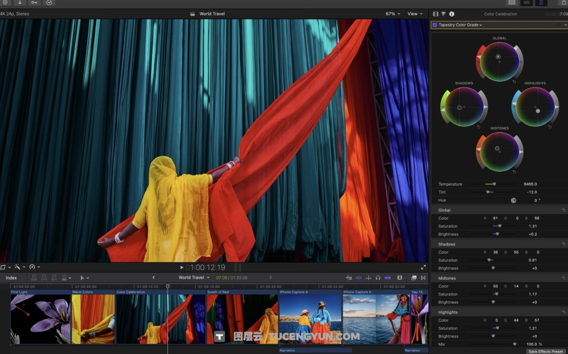The image size is (568, 354).
Task: Click the viewer fullscreen expand button
Action: coord(424,267)
